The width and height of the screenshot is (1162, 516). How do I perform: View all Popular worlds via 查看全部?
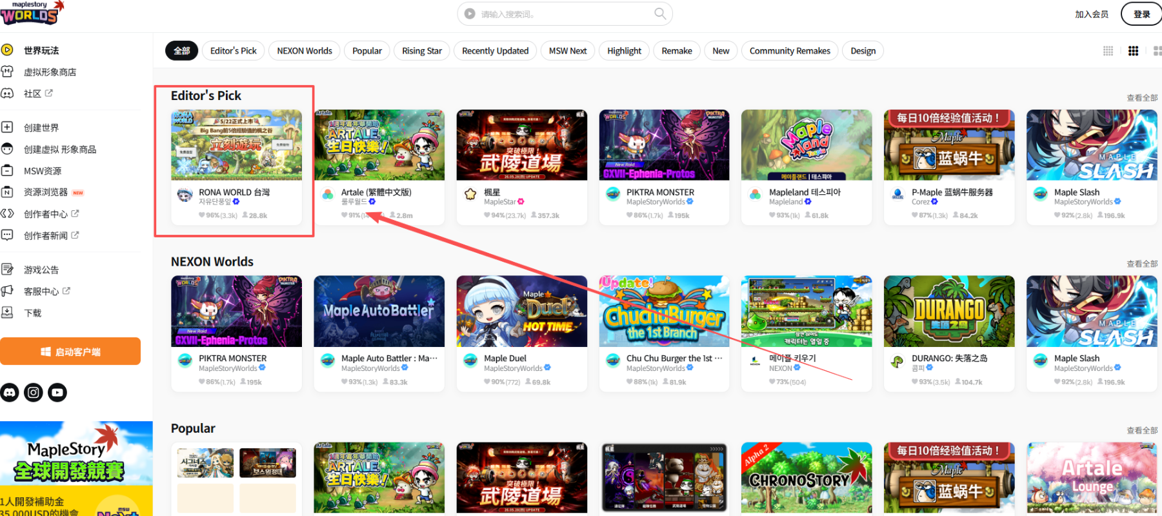pos(1142,430)
